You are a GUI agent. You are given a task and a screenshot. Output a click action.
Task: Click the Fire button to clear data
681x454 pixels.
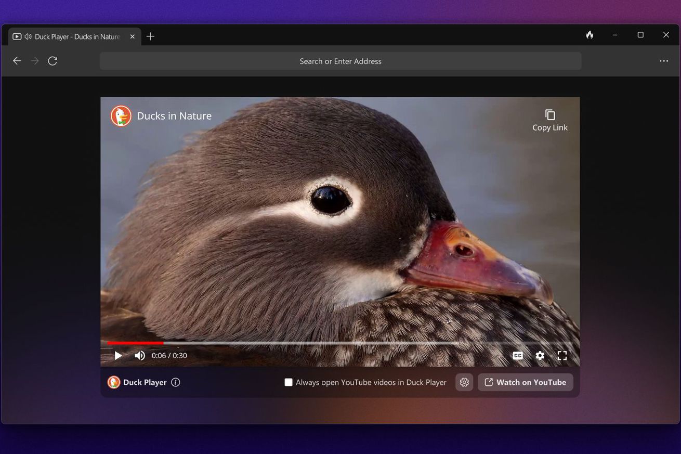590,35
